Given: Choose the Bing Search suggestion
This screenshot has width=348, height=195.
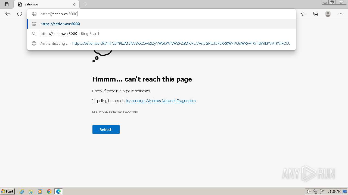Looking at the screenshot, I should [x=161, y=34].
